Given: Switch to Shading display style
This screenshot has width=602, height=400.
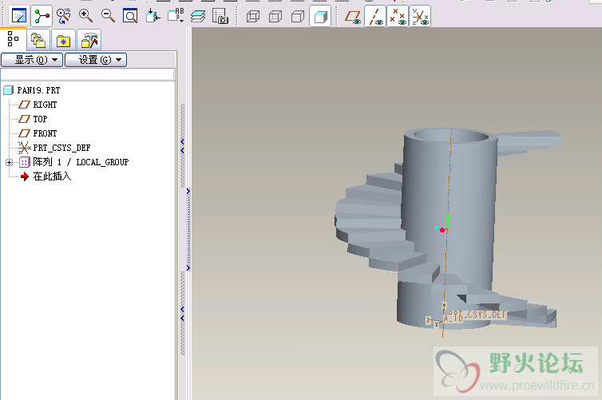Looking at the screenshot, I should [320, 17].
